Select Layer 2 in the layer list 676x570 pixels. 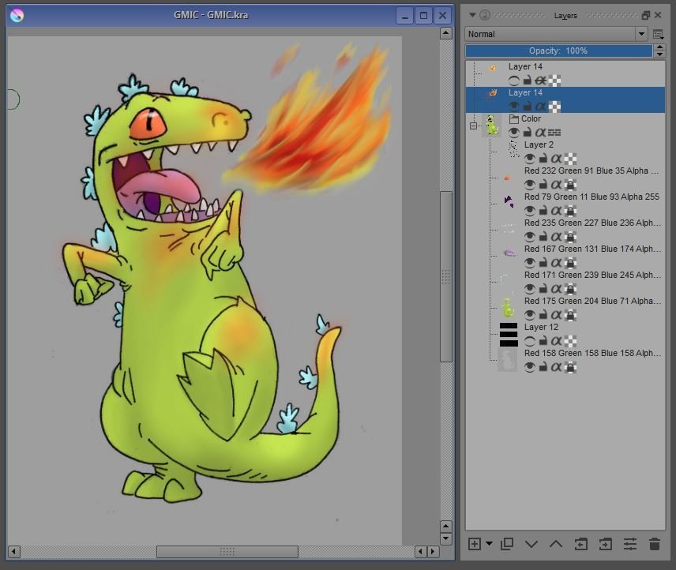click(x=565, y=152)
